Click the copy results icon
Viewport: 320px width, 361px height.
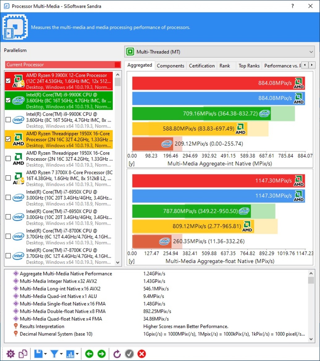[x=23, y=354]
